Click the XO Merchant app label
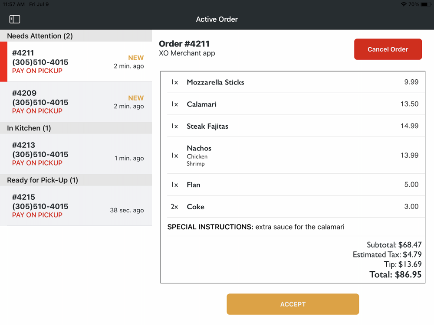The height and width of the screenshot is (325, 434). point(187,53)
